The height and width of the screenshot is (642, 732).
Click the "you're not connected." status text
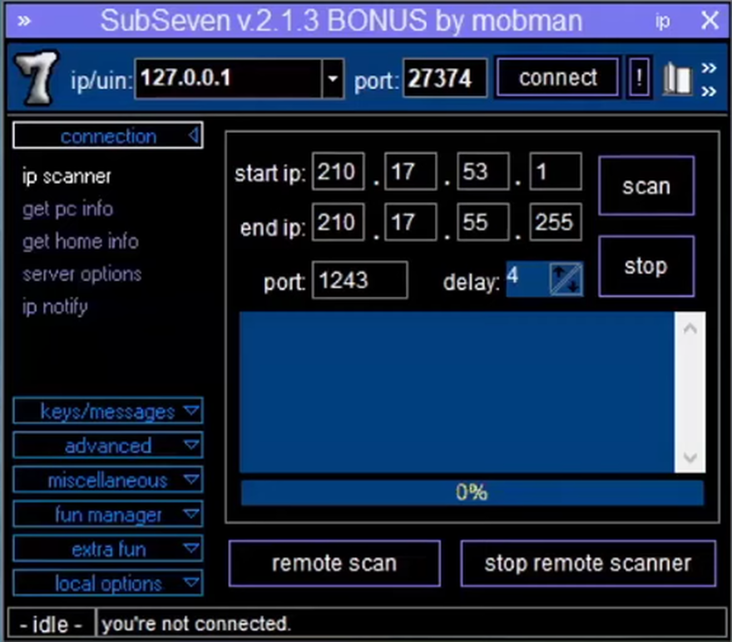[x=196, y=624]
